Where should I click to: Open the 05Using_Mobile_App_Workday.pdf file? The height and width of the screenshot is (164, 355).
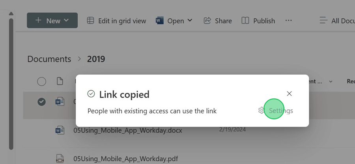coord(125,158)
